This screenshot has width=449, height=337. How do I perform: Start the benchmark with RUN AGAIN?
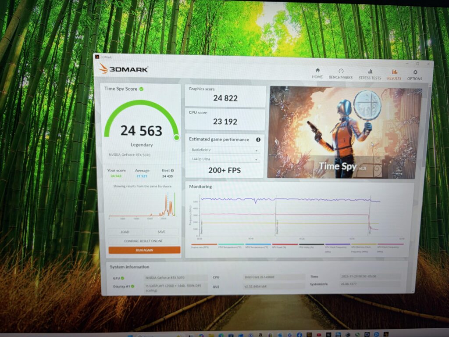pyautogui.click(x=144, y=250)
